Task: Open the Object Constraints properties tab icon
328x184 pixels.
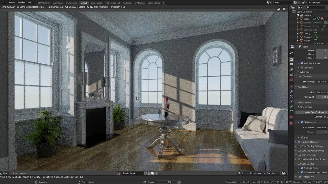Action: (291, 107)
